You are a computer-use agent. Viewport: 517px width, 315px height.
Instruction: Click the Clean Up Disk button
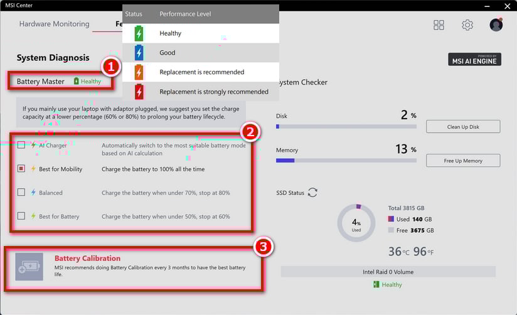click(x=463, y=127)
